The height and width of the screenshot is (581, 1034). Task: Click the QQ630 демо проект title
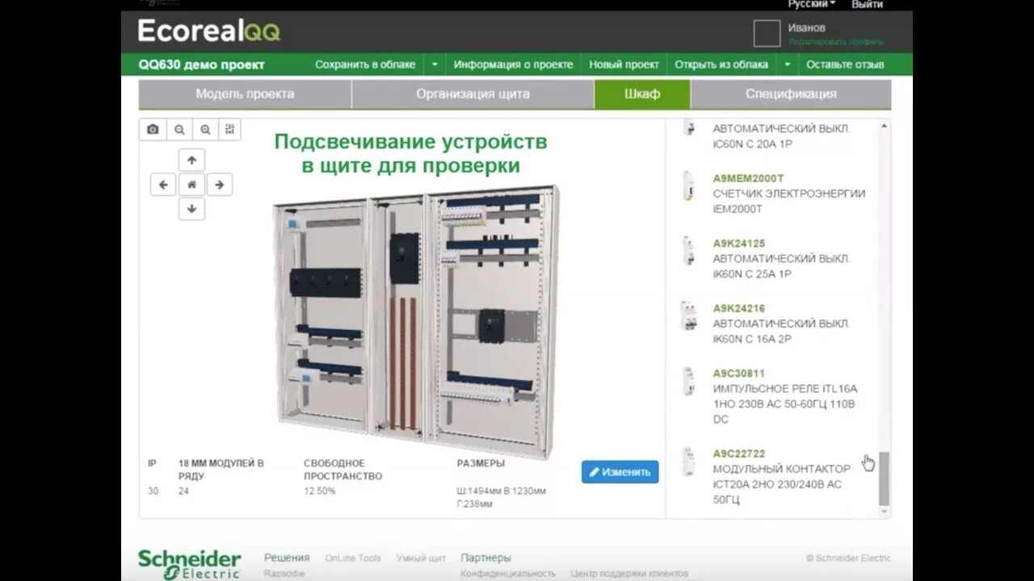coord(202,65)
